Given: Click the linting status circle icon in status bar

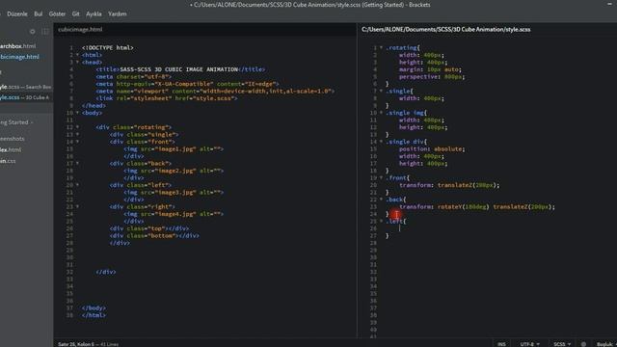Looking at the screenshot, I should click(583, 344).
